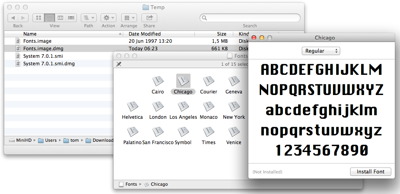Go back in Temp Finder window
The height and width of the screenshot is (194, 400).
coord(13,18)
